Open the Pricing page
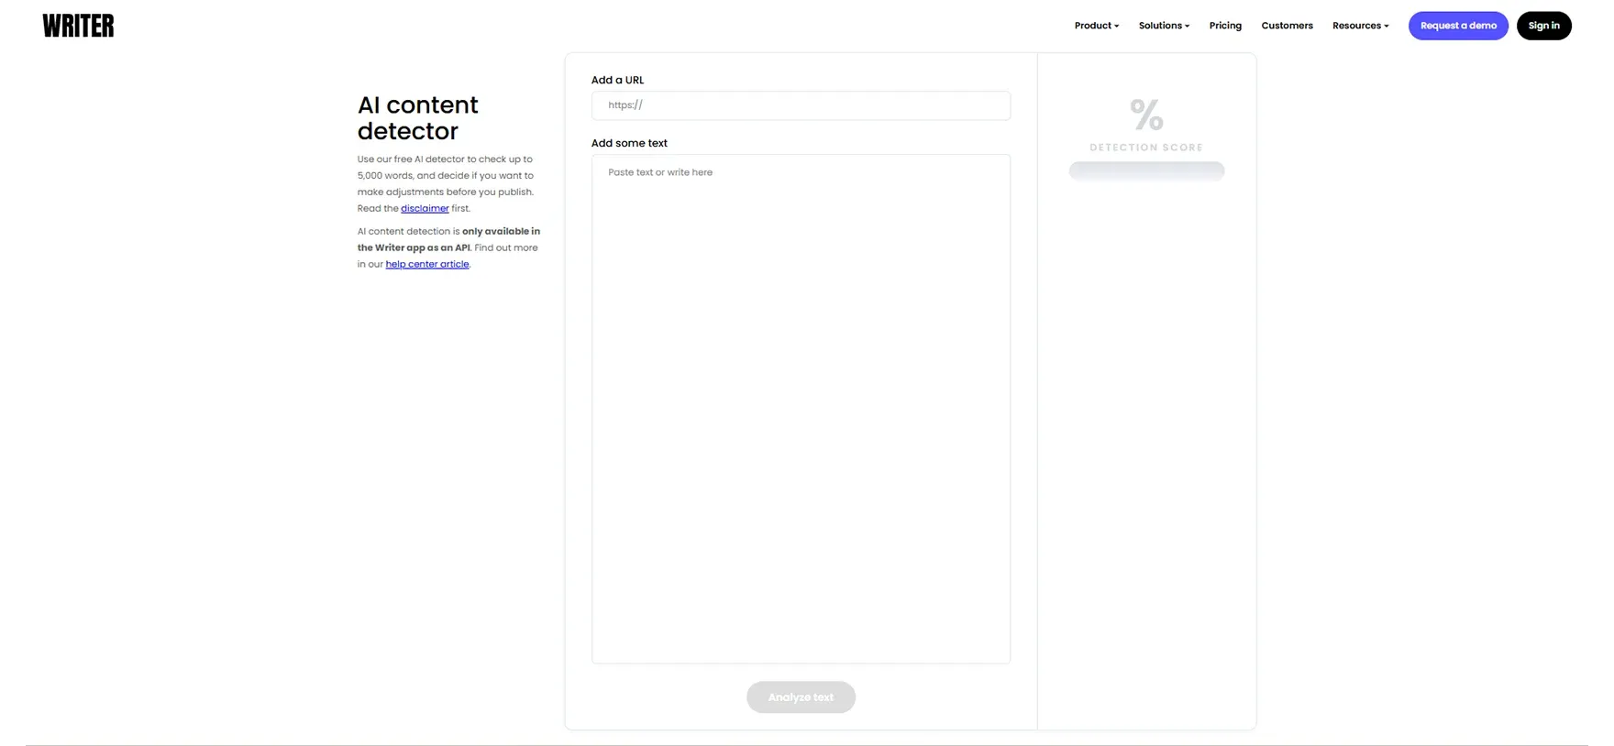Image resolution: width=1614 pixels, height=746 pixels. 1225,26
